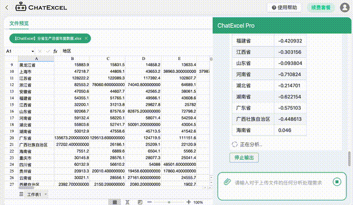Click cell value 128222.2
Viewport: 353px width, 205px height.
pos(72,78)
